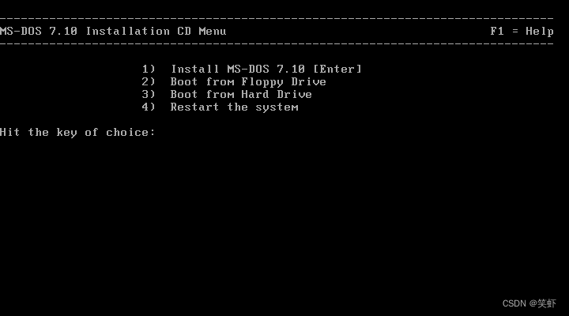This screenshot has height=316, width=569.
Task: Click the word Install in option one
Action: pyautogui.click(x=195, y=69)
